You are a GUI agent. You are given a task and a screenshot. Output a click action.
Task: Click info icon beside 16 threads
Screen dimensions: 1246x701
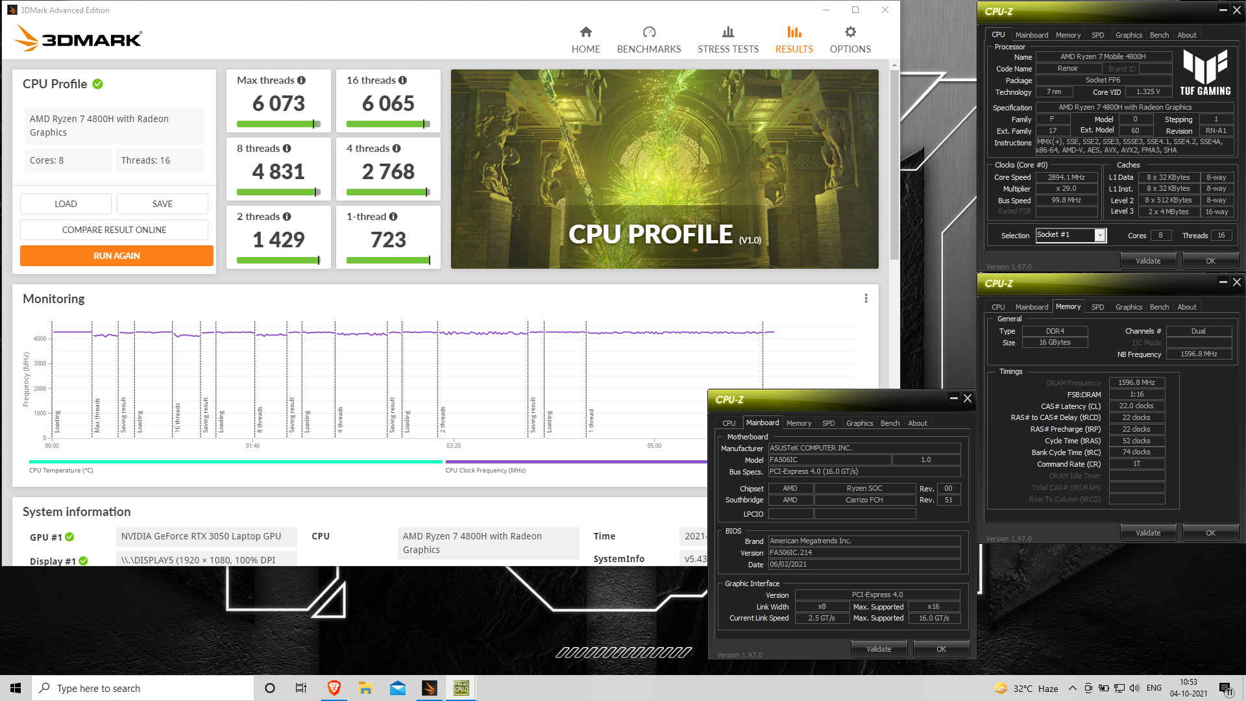[402, 80]
